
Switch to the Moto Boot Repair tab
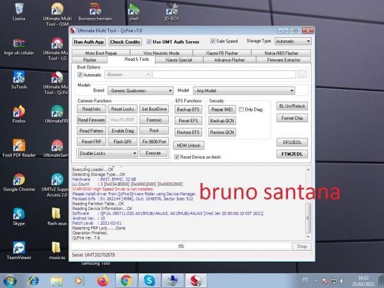[101, 53]
